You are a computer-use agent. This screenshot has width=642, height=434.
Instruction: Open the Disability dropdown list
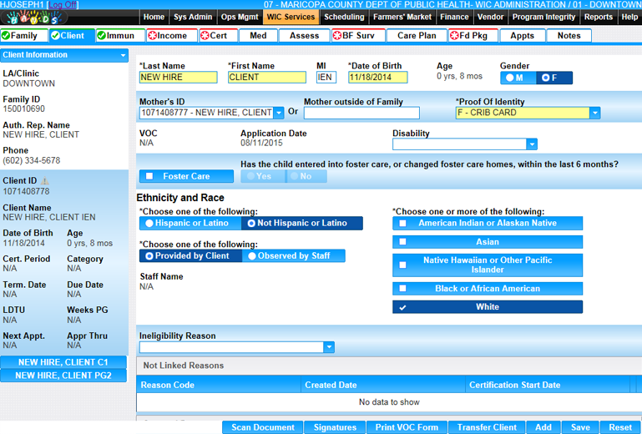[x=531, y=144]
